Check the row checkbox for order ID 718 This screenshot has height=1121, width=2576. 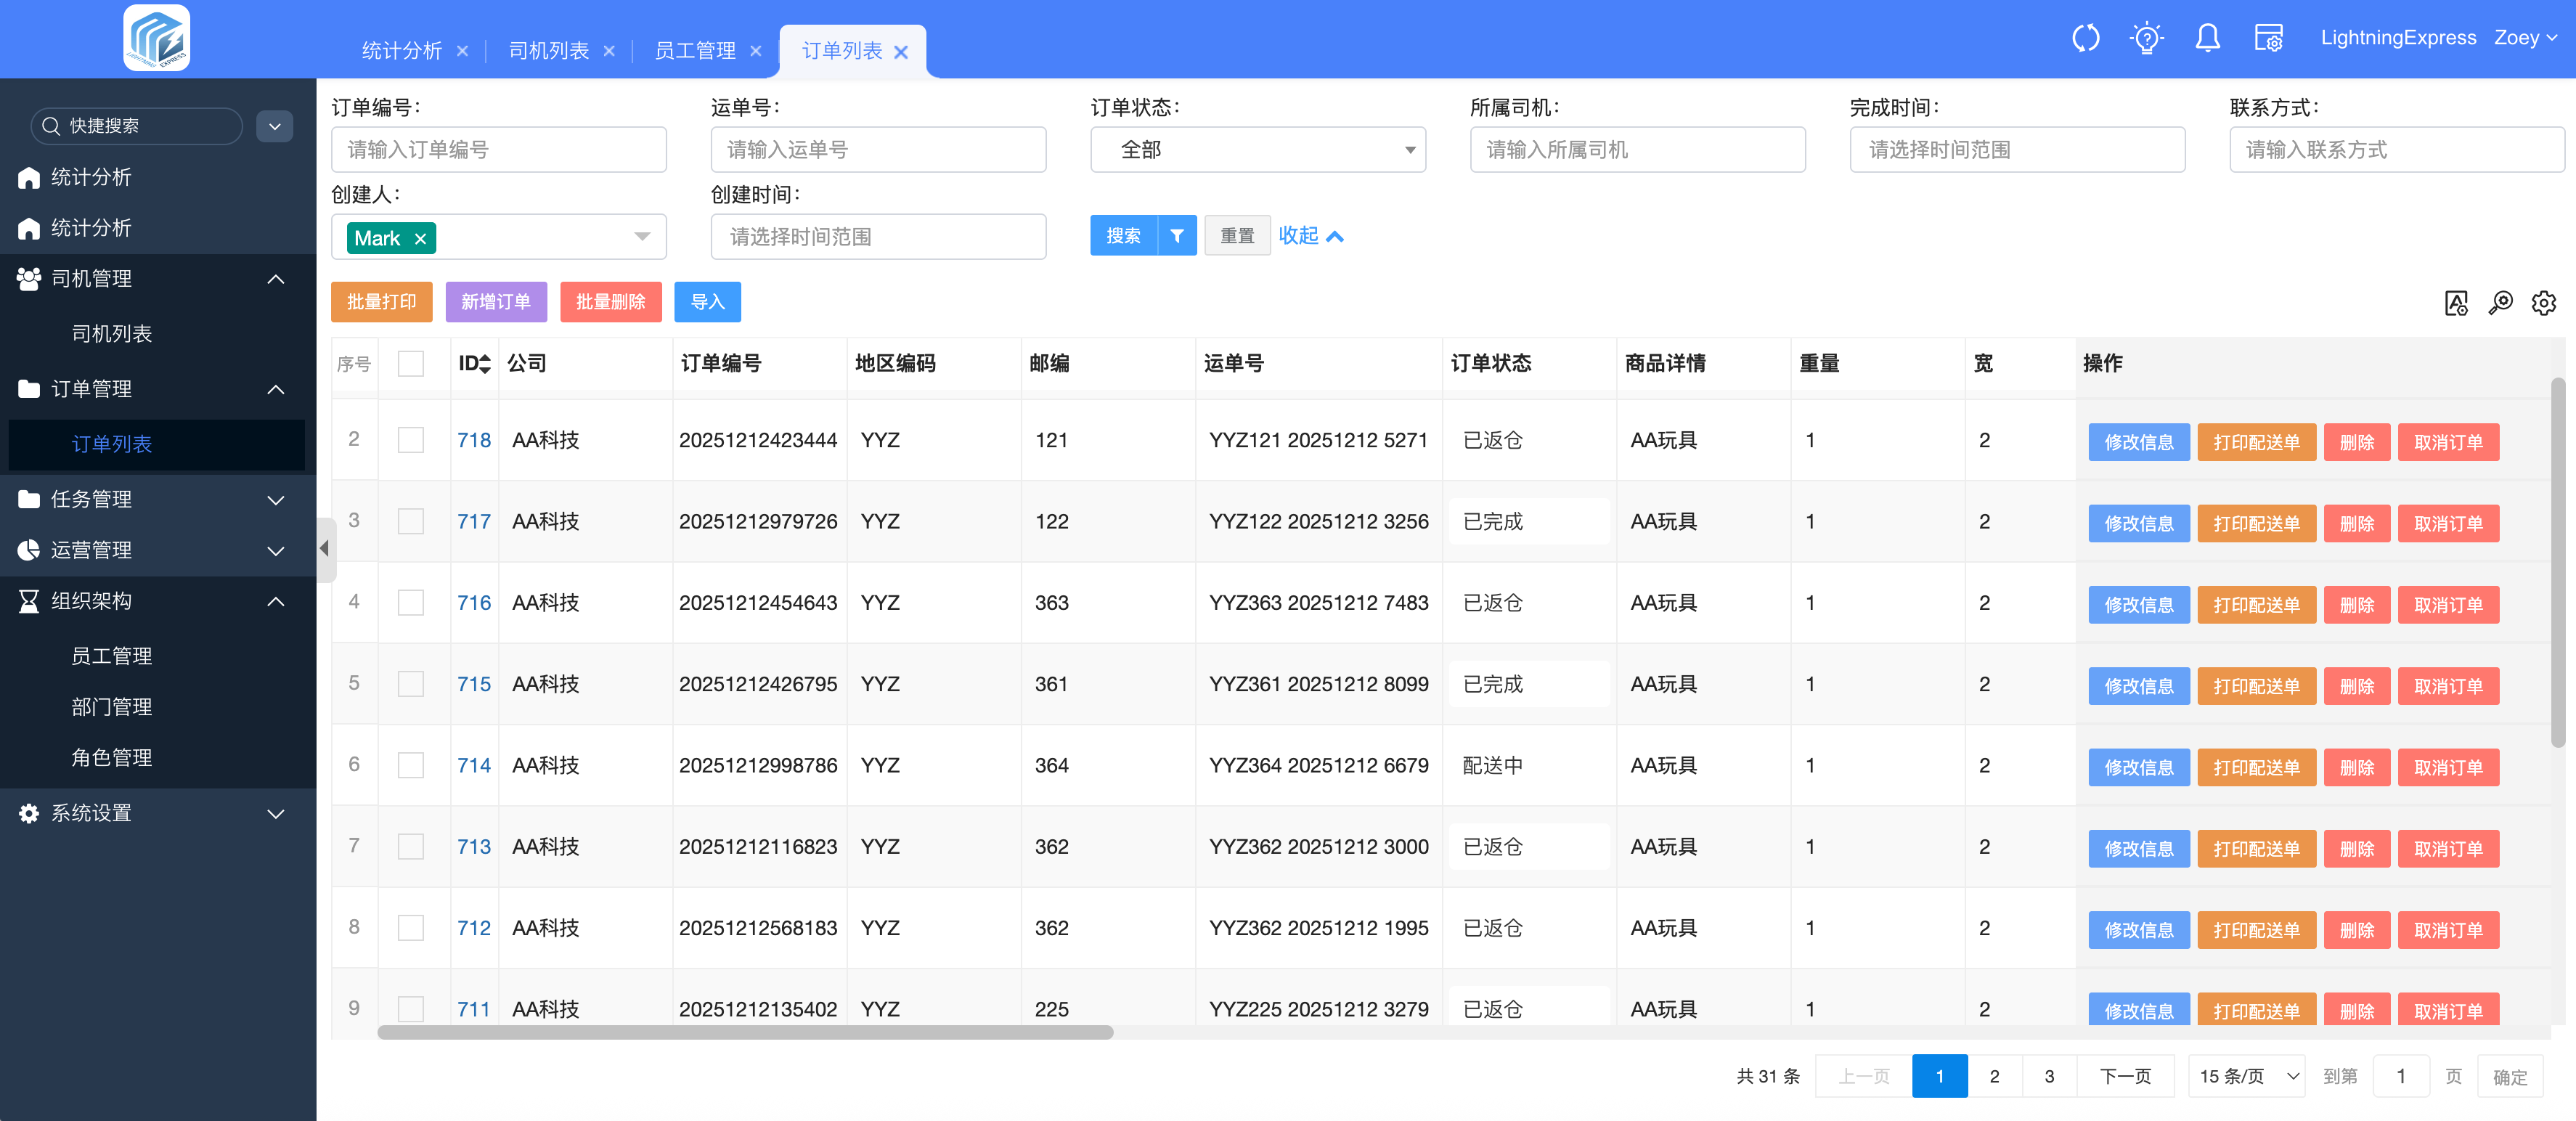click(410, 440)
